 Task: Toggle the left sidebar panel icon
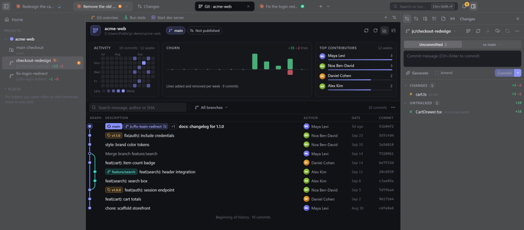(6, 6)
